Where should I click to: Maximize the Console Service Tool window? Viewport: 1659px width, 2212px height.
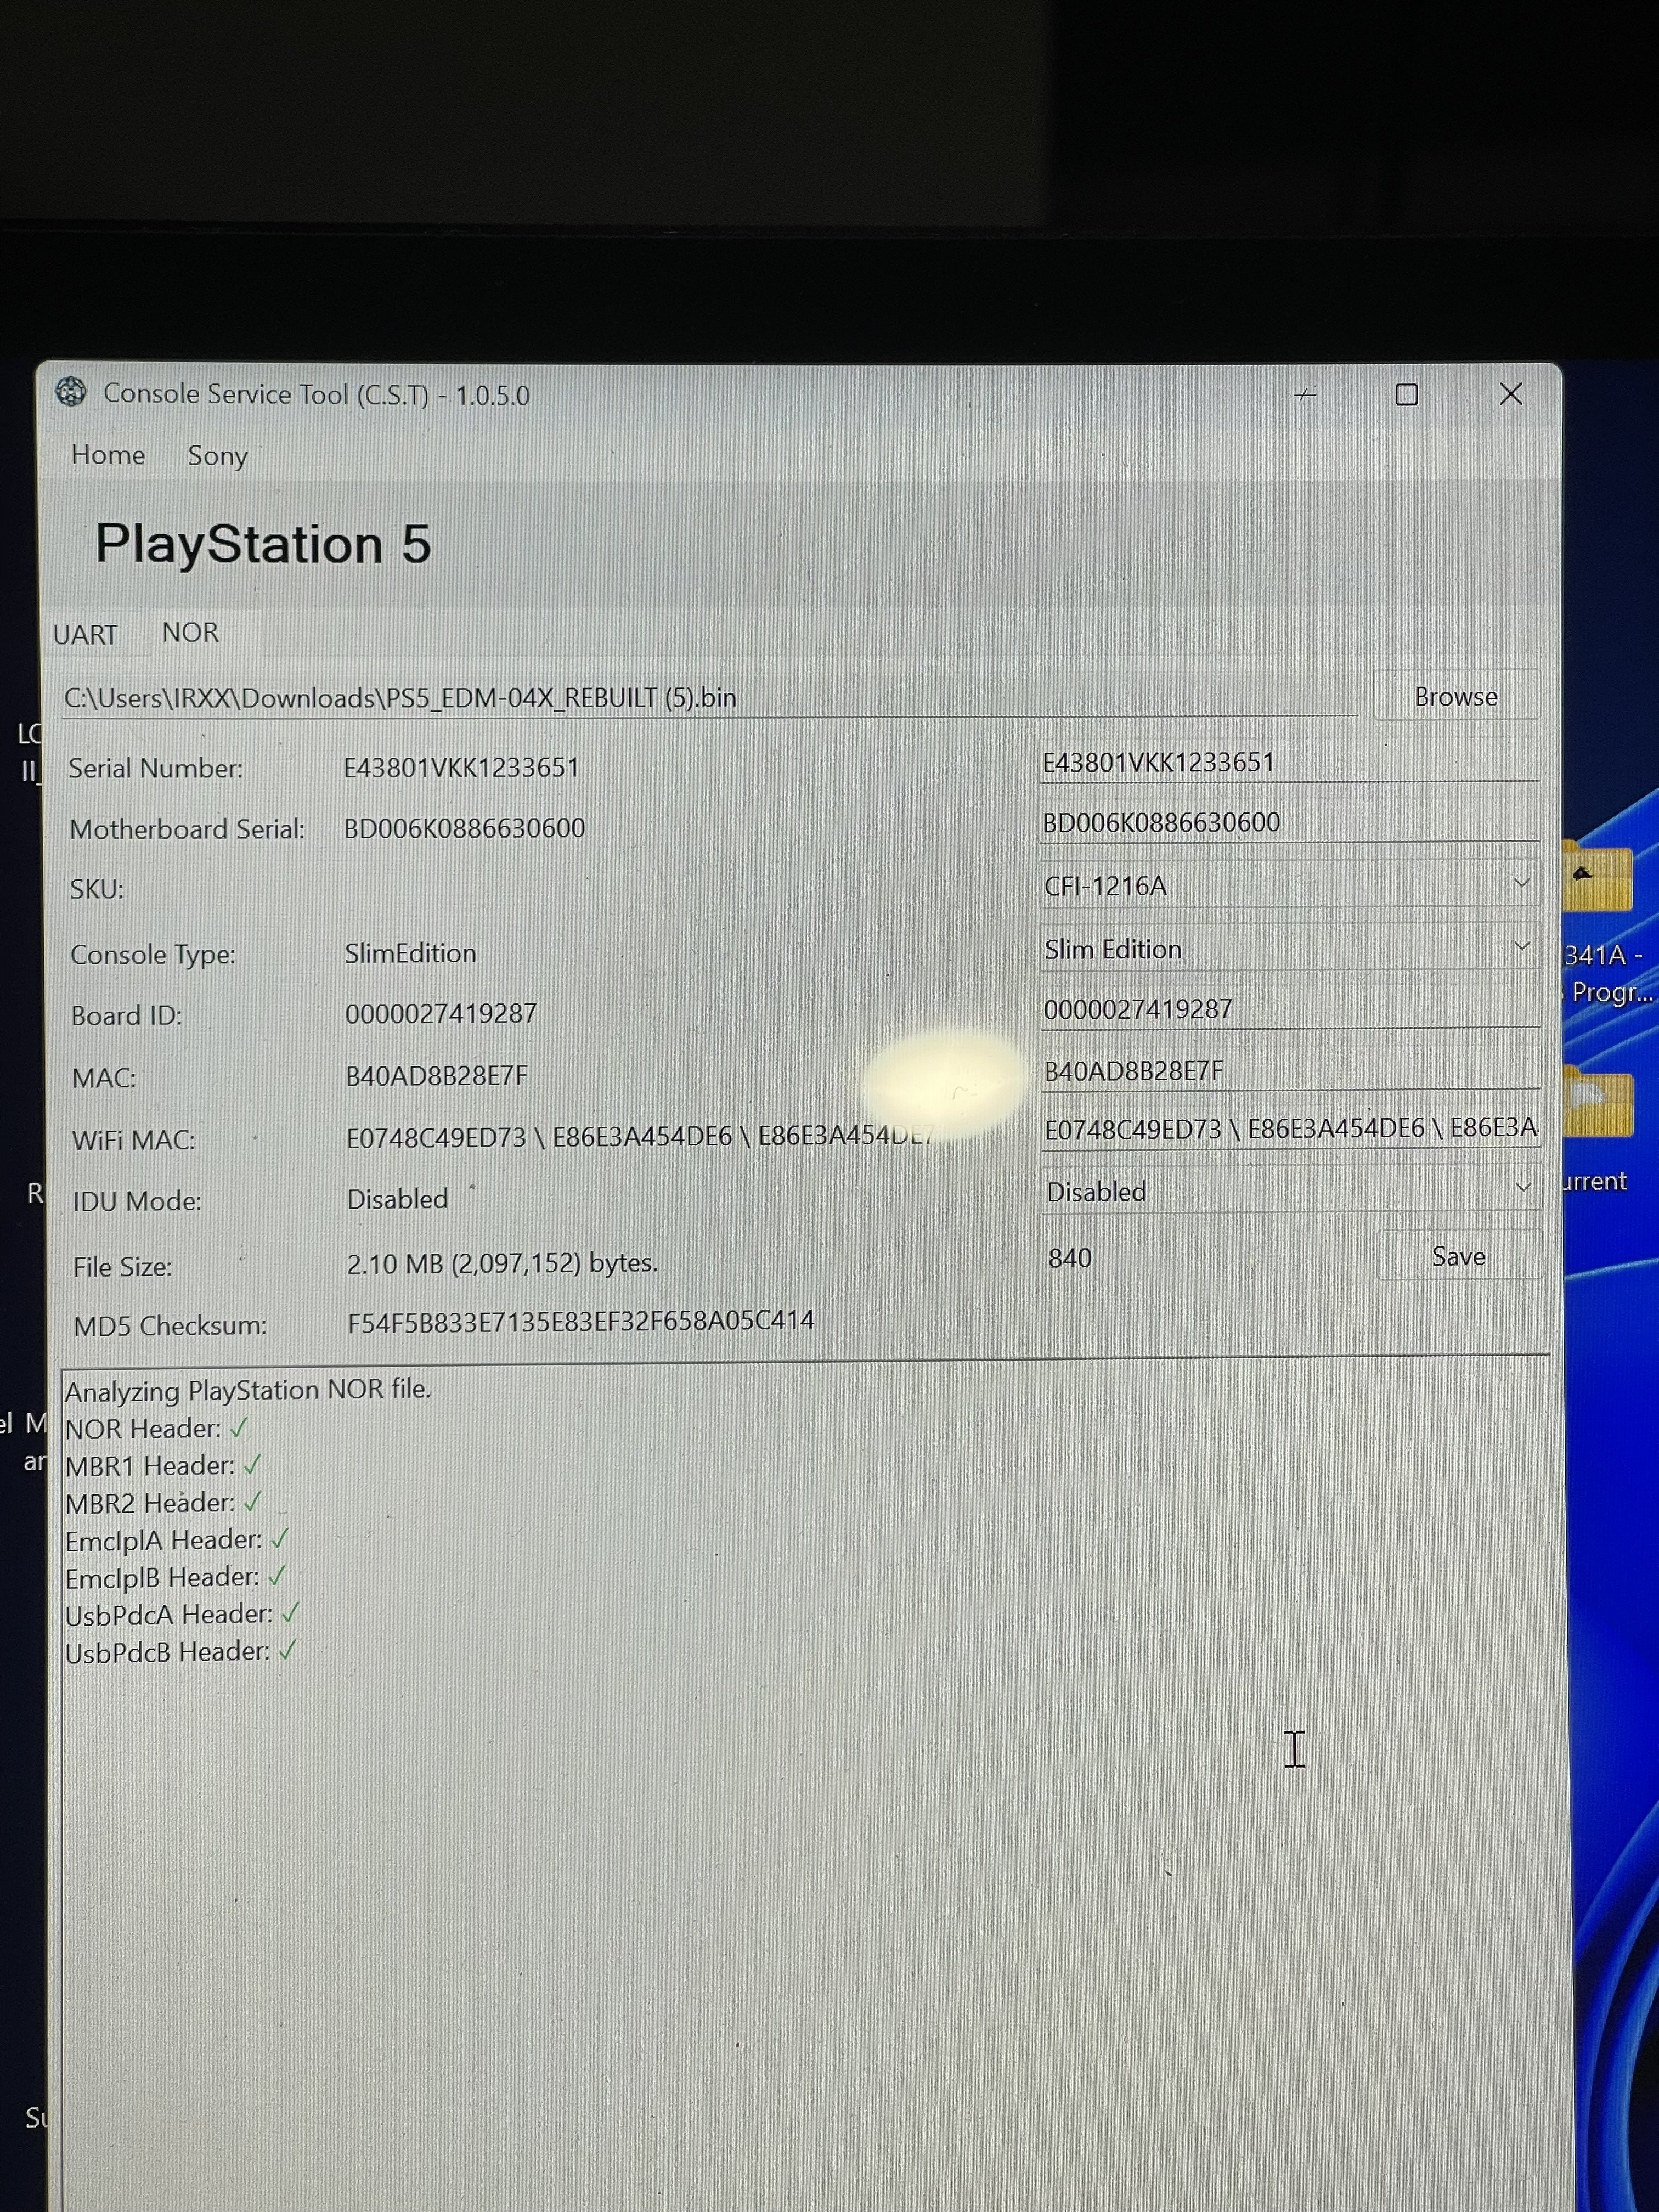click(1406, 395)
